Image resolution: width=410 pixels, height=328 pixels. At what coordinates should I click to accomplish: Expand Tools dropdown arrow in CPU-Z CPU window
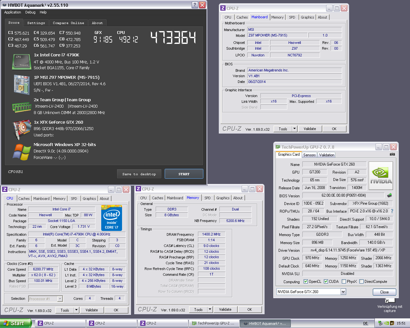76,310
